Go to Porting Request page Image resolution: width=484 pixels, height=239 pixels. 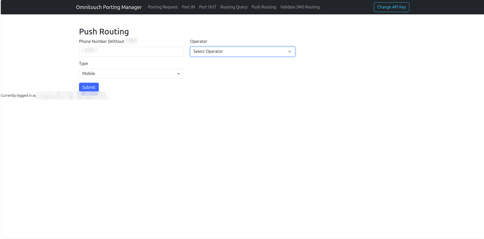(x=163, y=7)
